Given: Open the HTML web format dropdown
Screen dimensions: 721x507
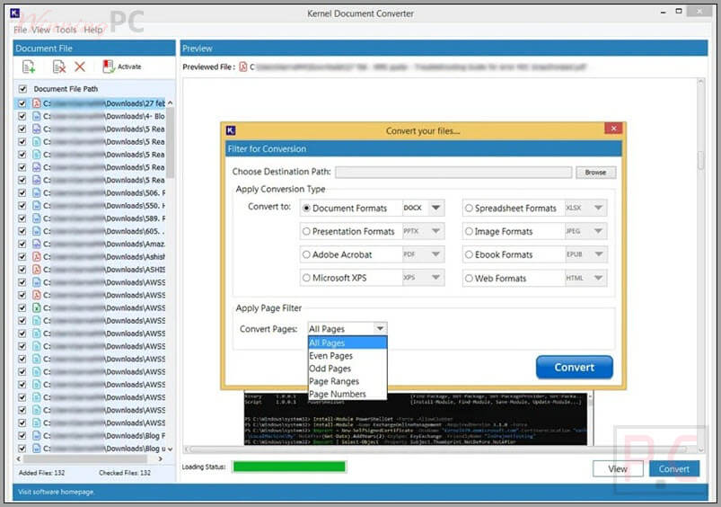Looking at the screenshot, I should [598, 278].
